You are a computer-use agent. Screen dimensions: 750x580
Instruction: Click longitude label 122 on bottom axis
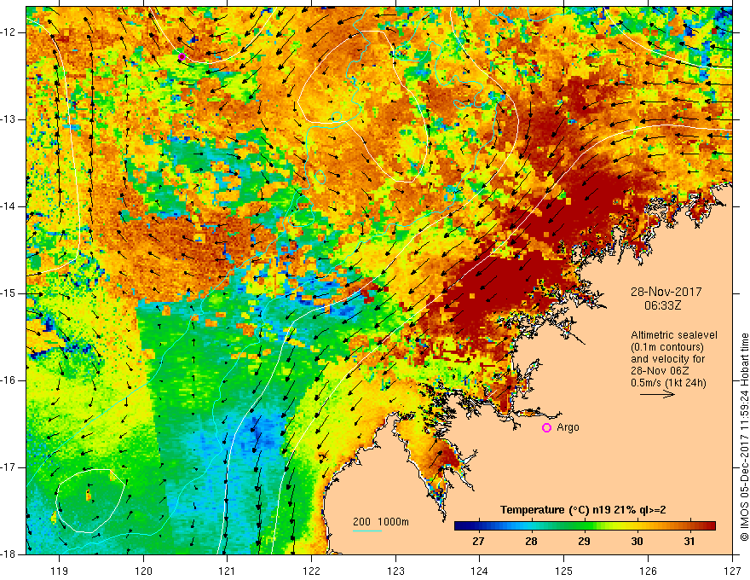point(311,571)
